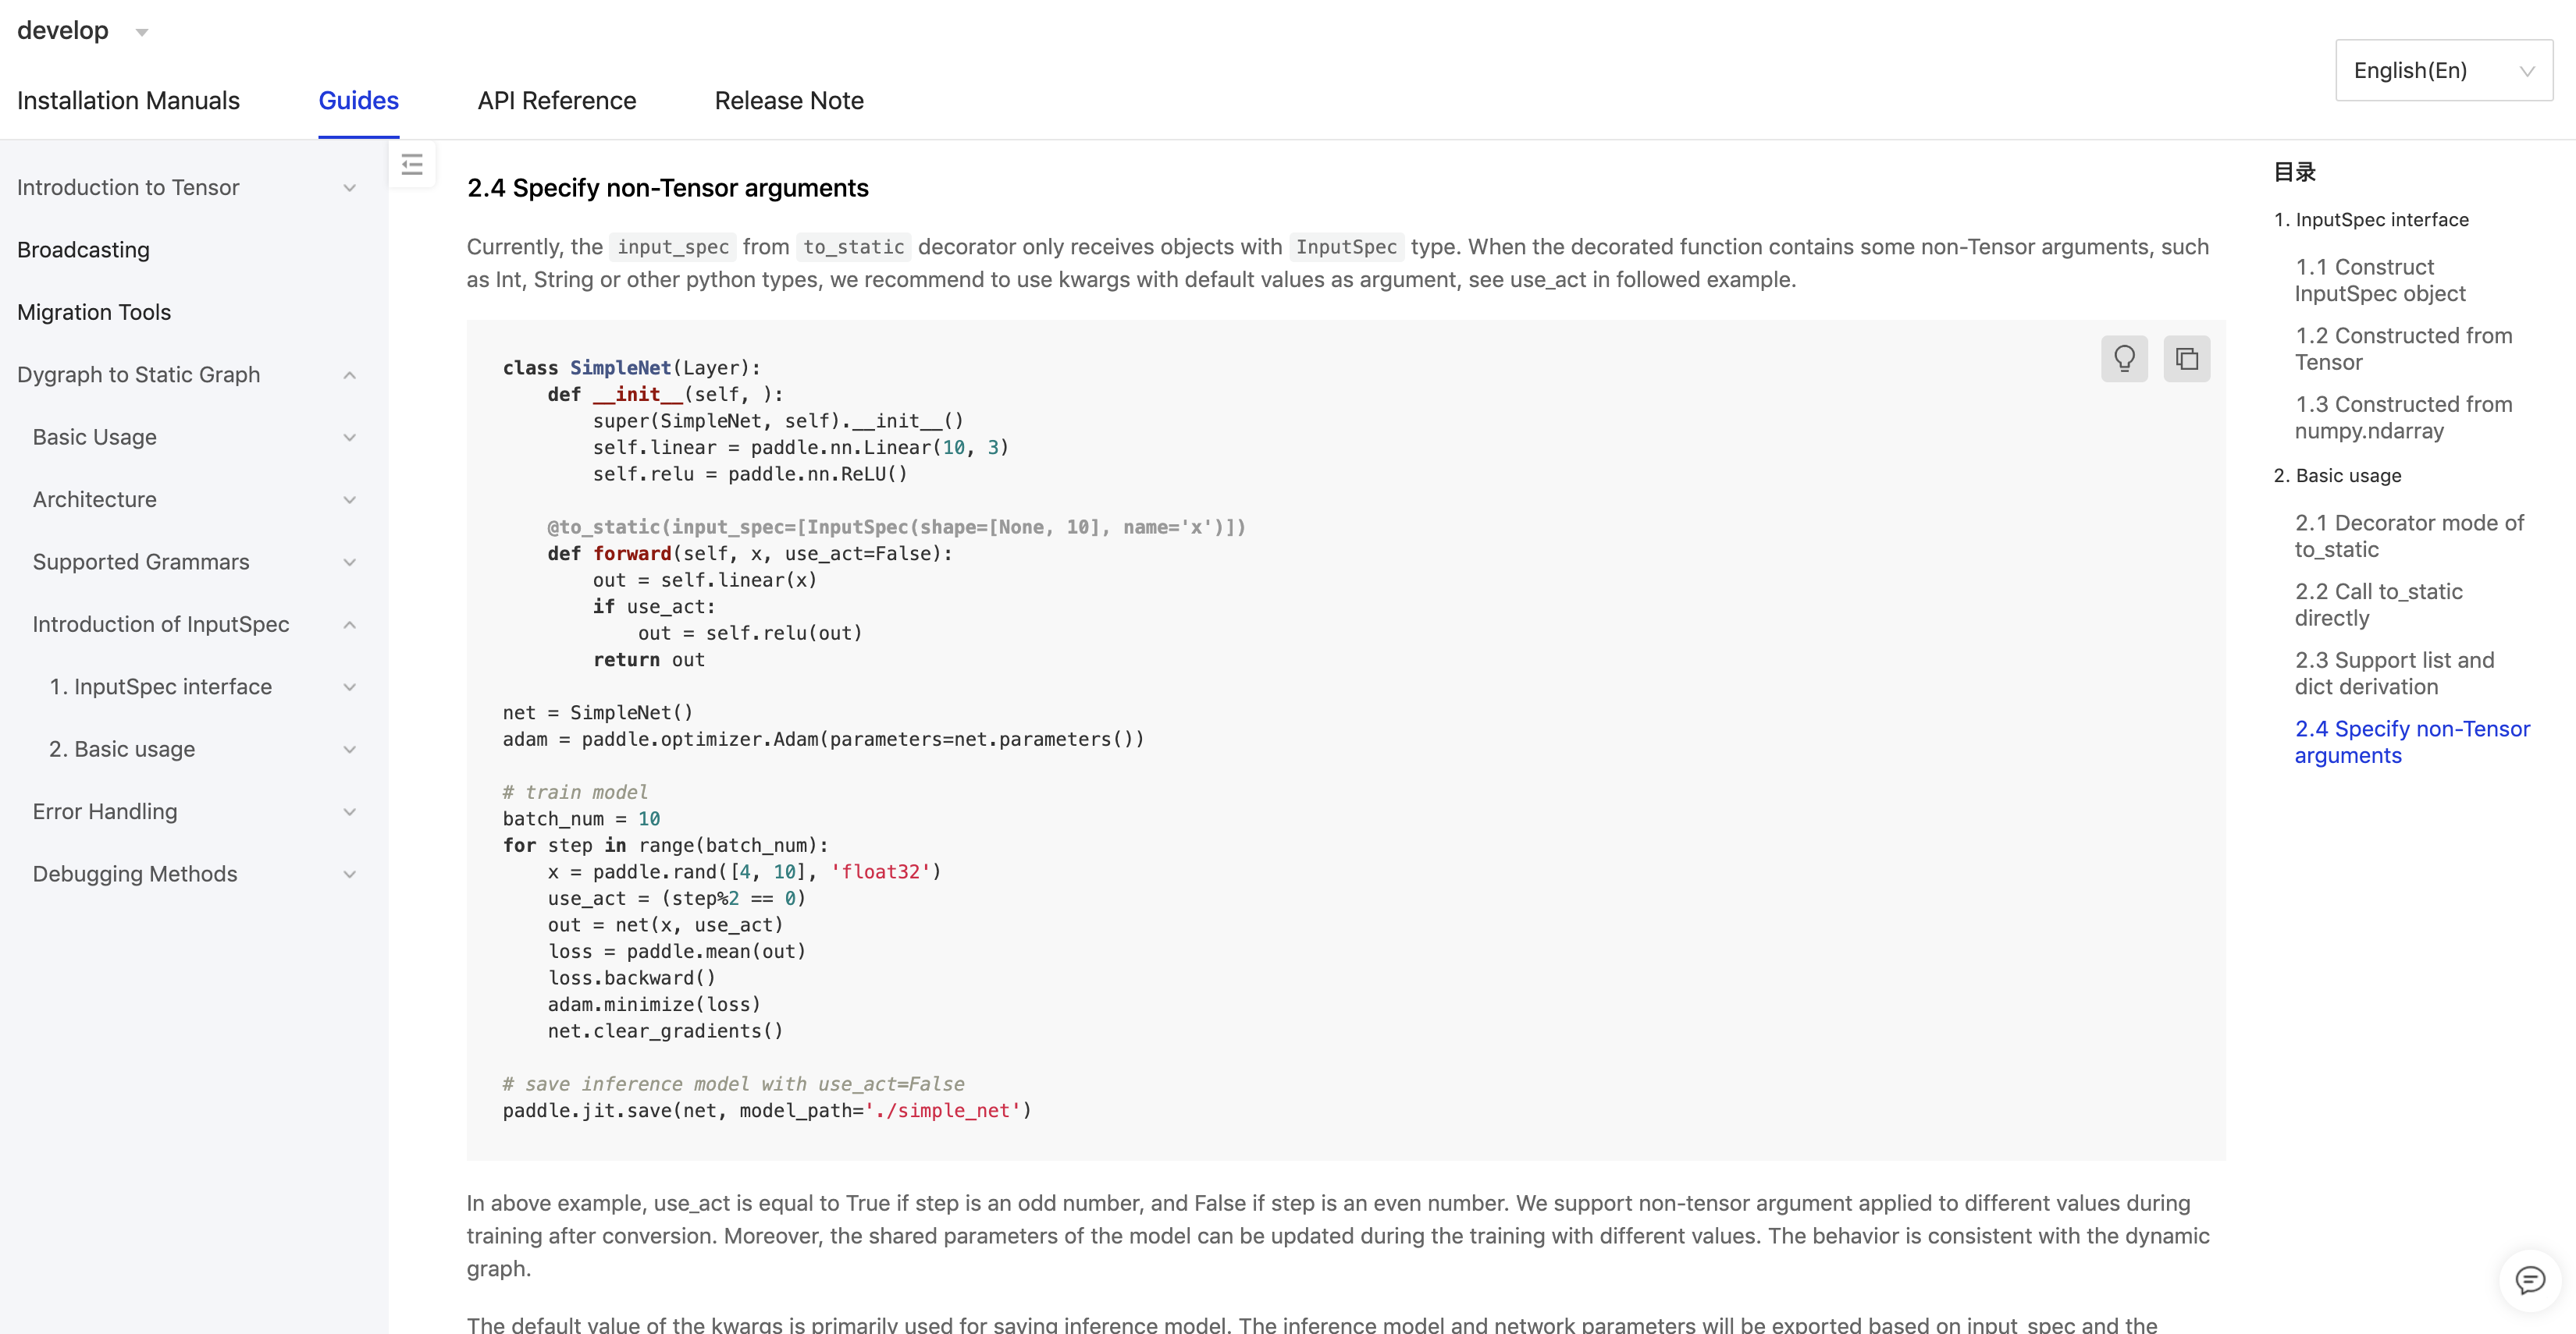The width and height of the screenshot is (2576, 1334).
Task: Open the develop version dropdown arrow
Action: click(x=142, y=33)
